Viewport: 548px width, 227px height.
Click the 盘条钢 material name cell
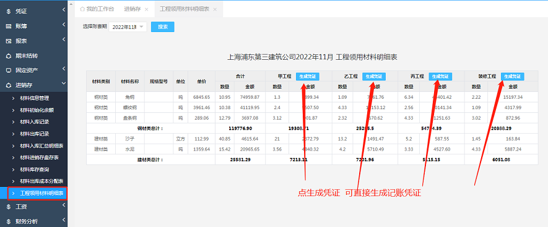(130, 118)
